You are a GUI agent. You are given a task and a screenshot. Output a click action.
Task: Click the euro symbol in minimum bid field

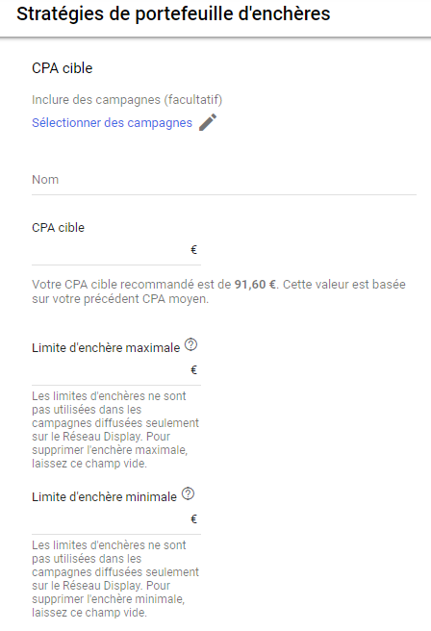pos(193,519)
